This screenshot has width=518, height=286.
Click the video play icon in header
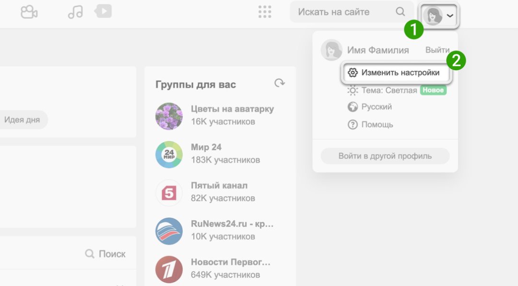[104, 11]
